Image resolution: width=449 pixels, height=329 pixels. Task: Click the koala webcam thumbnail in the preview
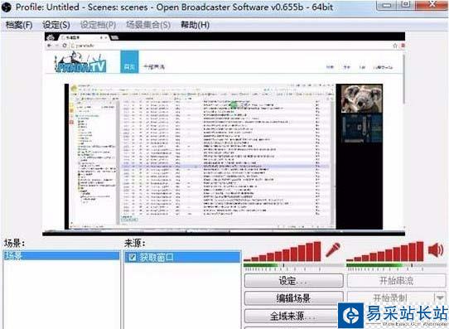point(361,99)
